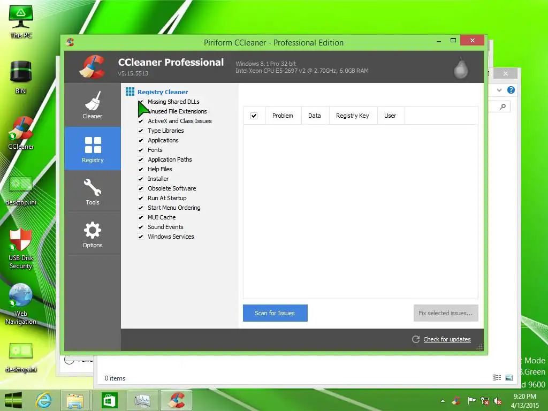Click help icon in background Explorer window
This screenshot has height=411, width=548.
(x=511, y=90)
